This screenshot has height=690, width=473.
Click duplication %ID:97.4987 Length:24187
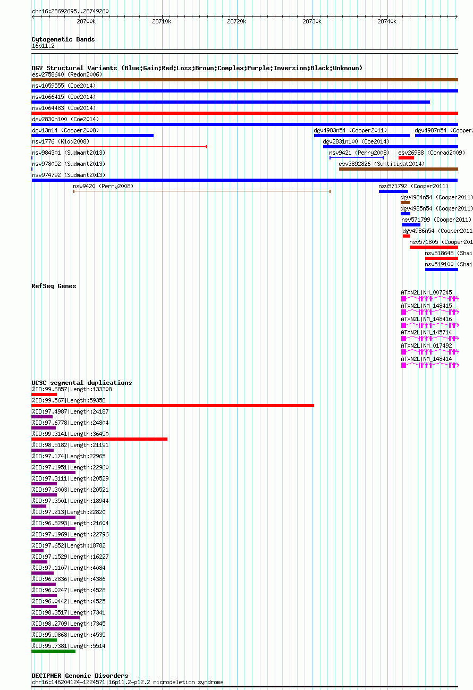(42, 417)
